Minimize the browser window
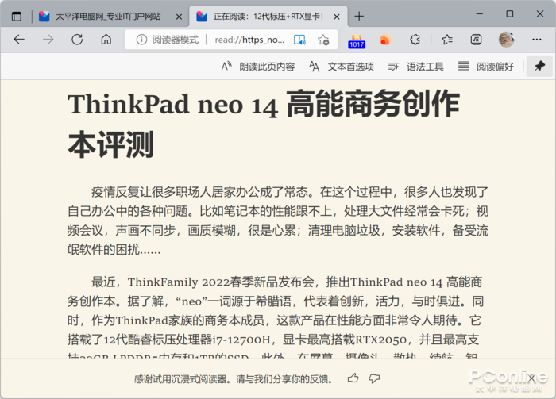Image resolution: width=556 pixels, height=399 pixels. coord(480,14)
